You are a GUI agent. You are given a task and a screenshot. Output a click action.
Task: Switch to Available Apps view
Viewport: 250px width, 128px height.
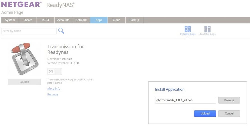pyautogui.click(x=207, y=30)
